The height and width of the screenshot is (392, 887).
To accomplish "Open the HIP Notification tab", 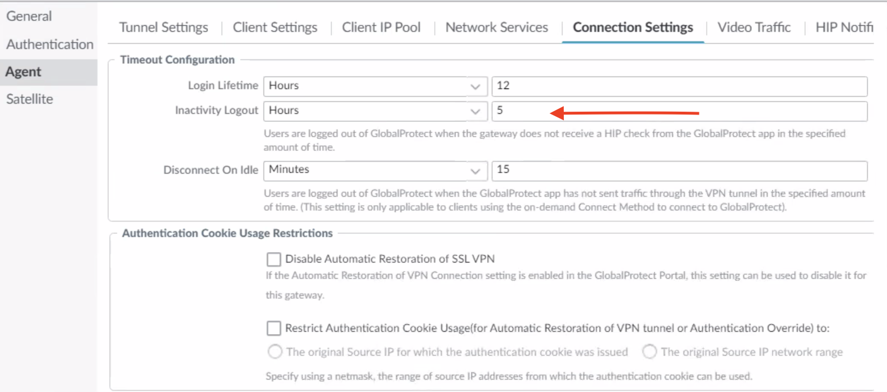I will click(x=844, y=27).
